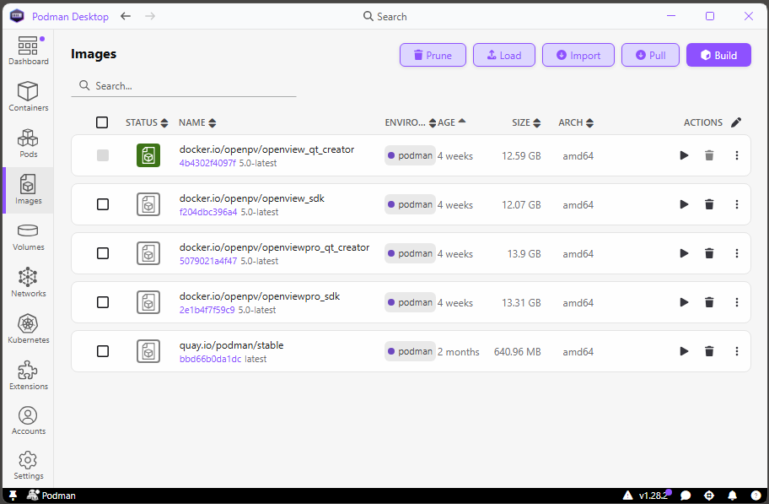Image resolution: width=769 pixels, height=504 pixels.
Task: Open the Dashboard page from sidebar
Action: coord(28,51)
